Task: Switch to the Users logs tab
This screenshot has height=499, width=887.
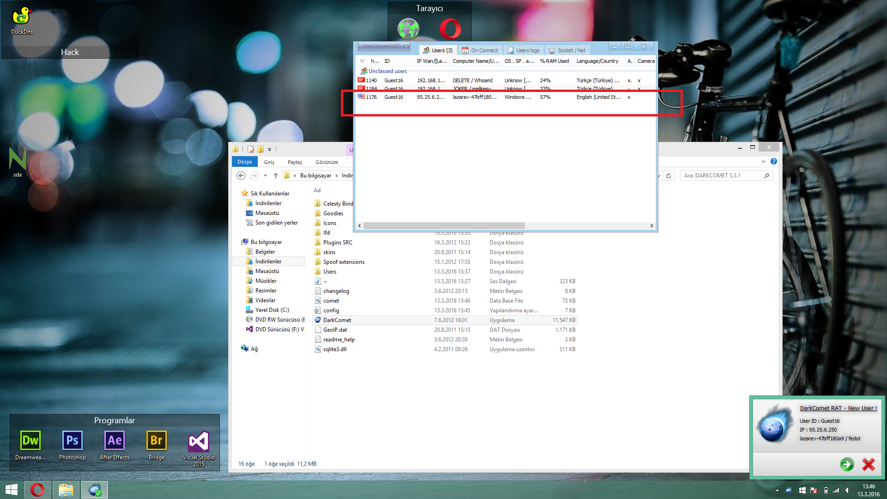Action: pos(523,50)
